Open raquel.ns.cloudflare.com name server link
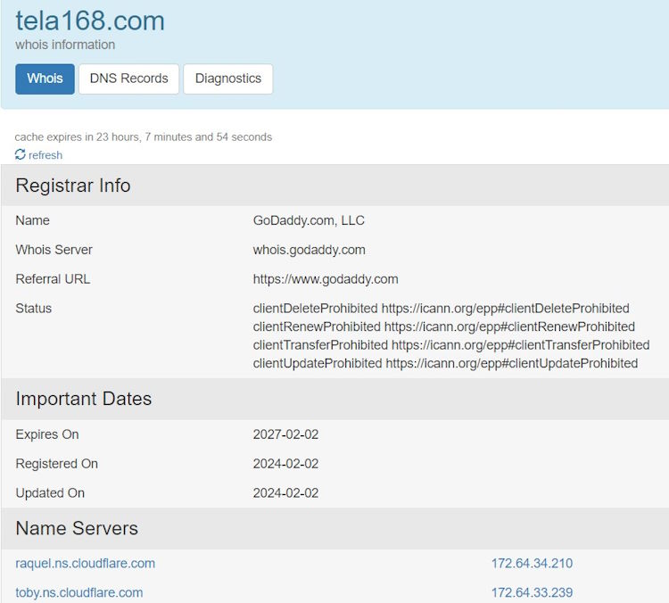This screenshot has width=669, height=603. point(86,564)
